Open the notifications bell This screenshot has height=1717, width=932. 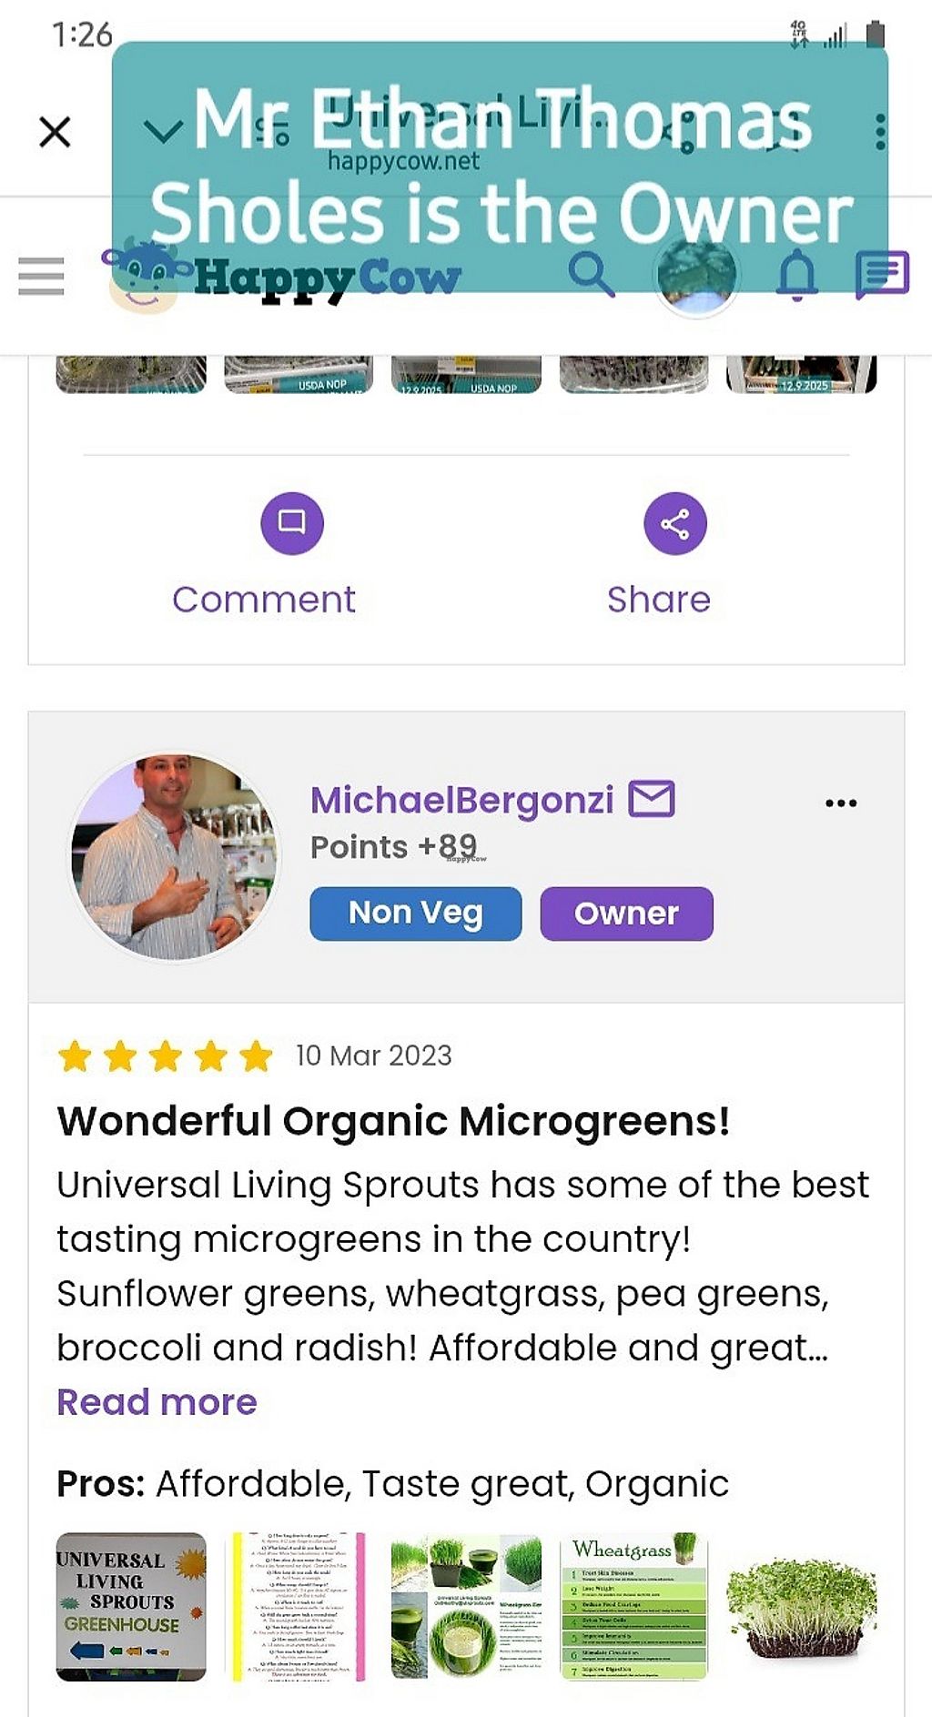coord(796,276)
